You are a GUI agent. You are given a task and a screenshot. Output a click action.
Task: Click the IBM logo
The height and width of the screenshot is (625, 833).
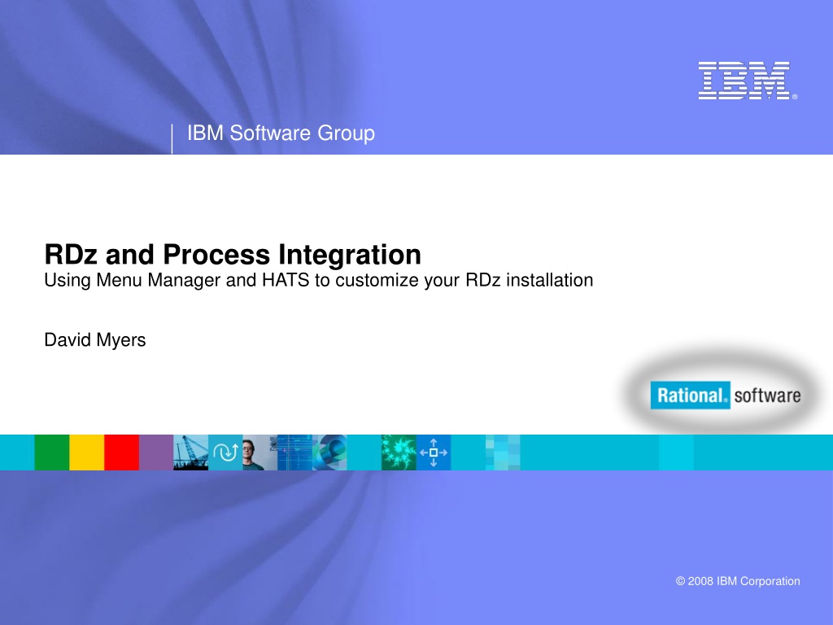[x=748, y=81]
